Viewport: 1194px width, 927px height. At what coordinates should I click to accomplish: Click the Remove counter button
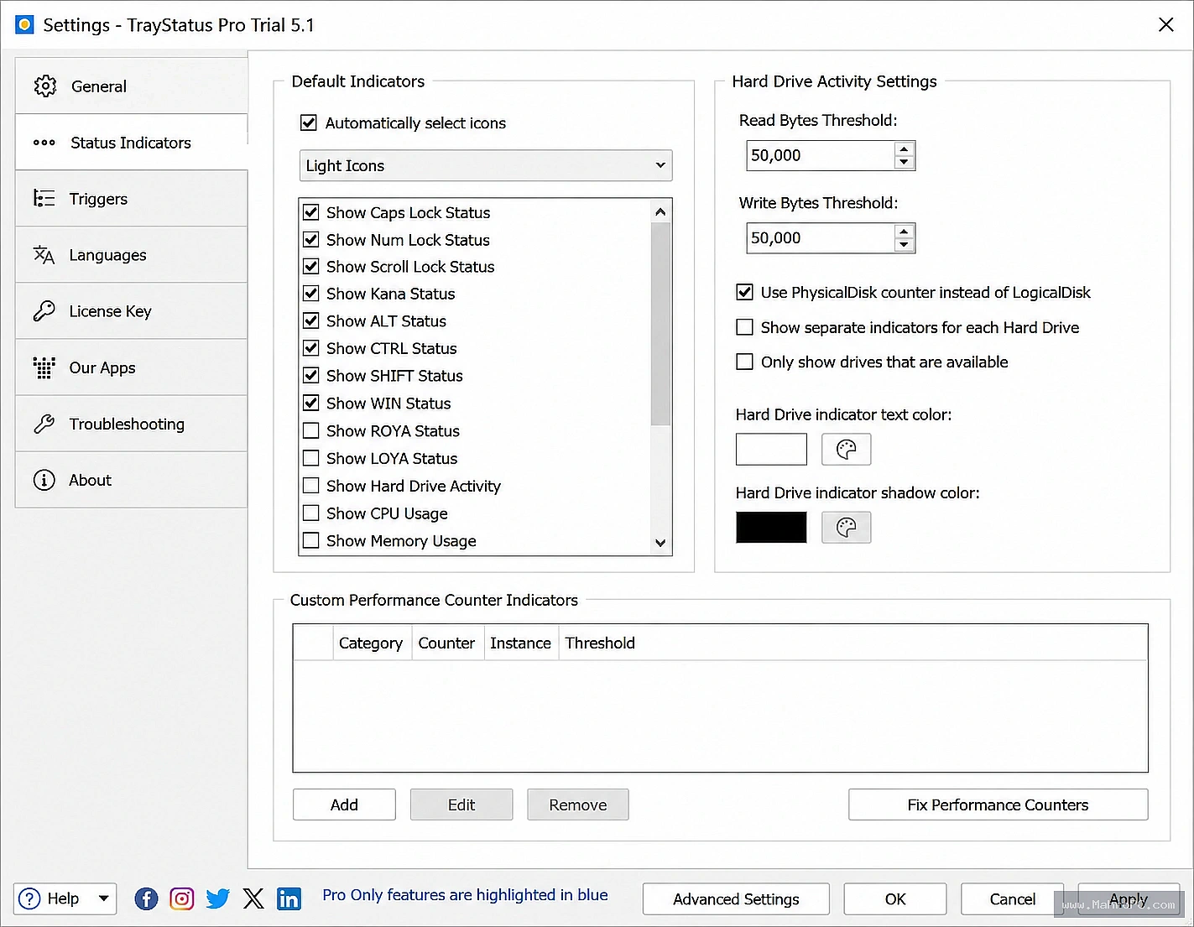[578, 805]
